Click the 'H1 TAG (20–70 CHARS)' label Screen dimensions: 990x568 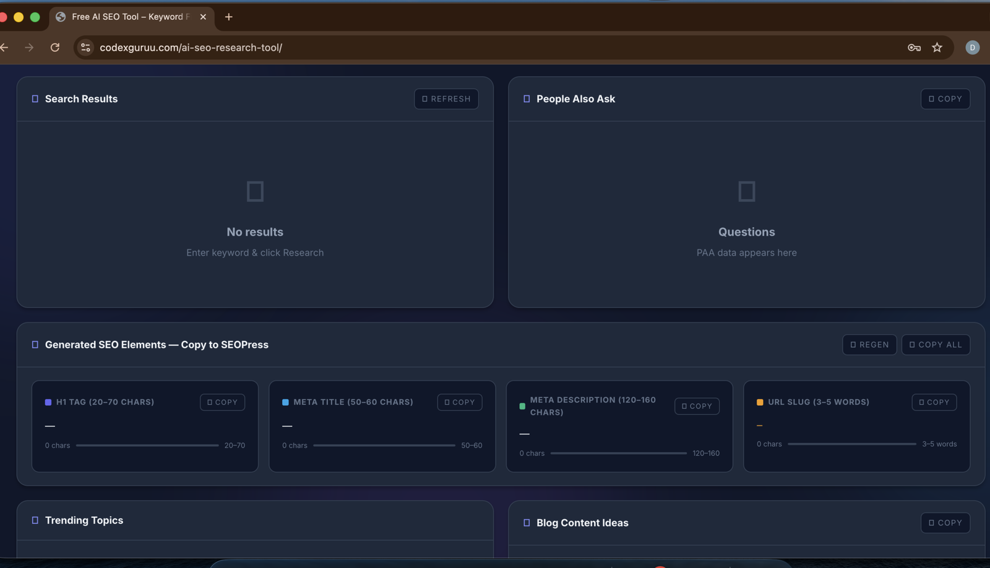click(x=105, y=402)
